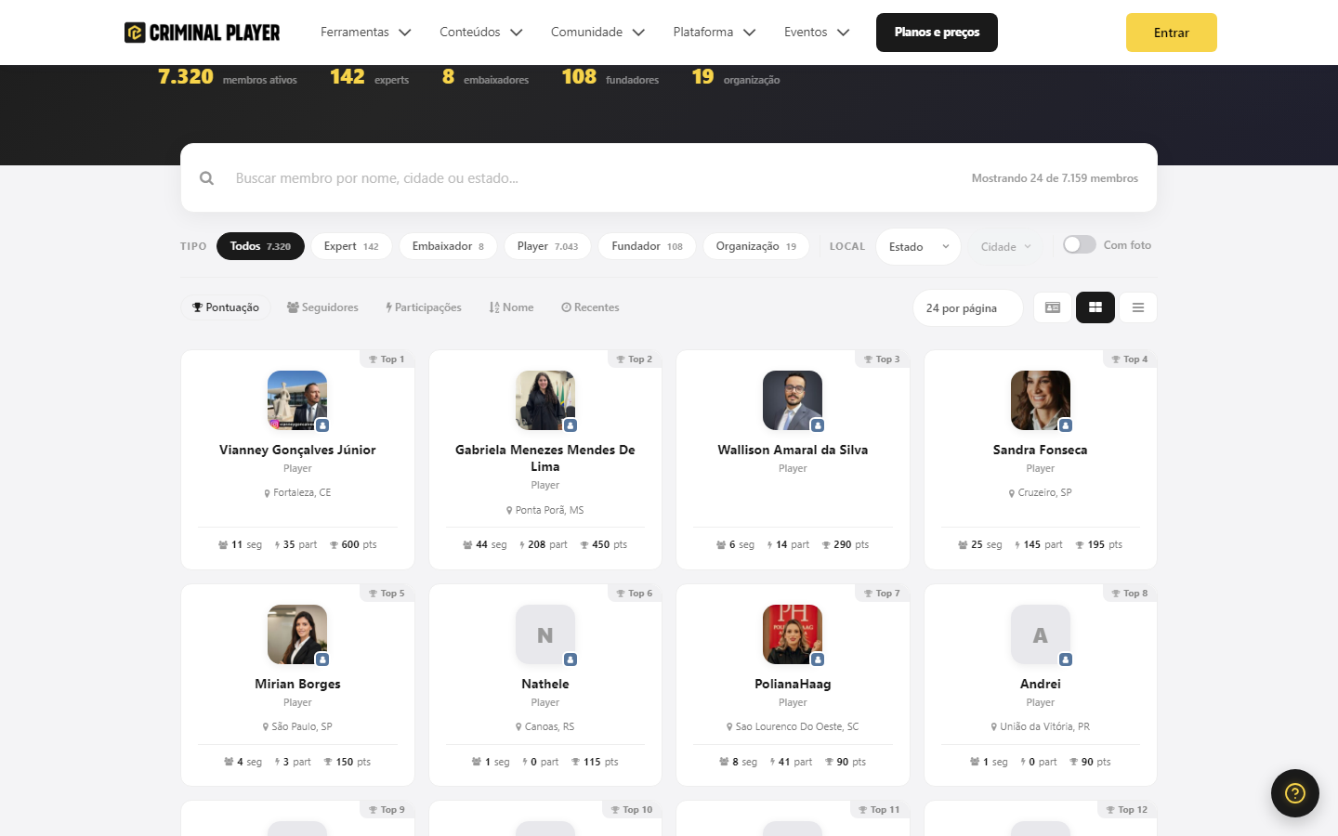Open PolianaHaag name link
This screenshot has height=836, width=1338.
793,684
